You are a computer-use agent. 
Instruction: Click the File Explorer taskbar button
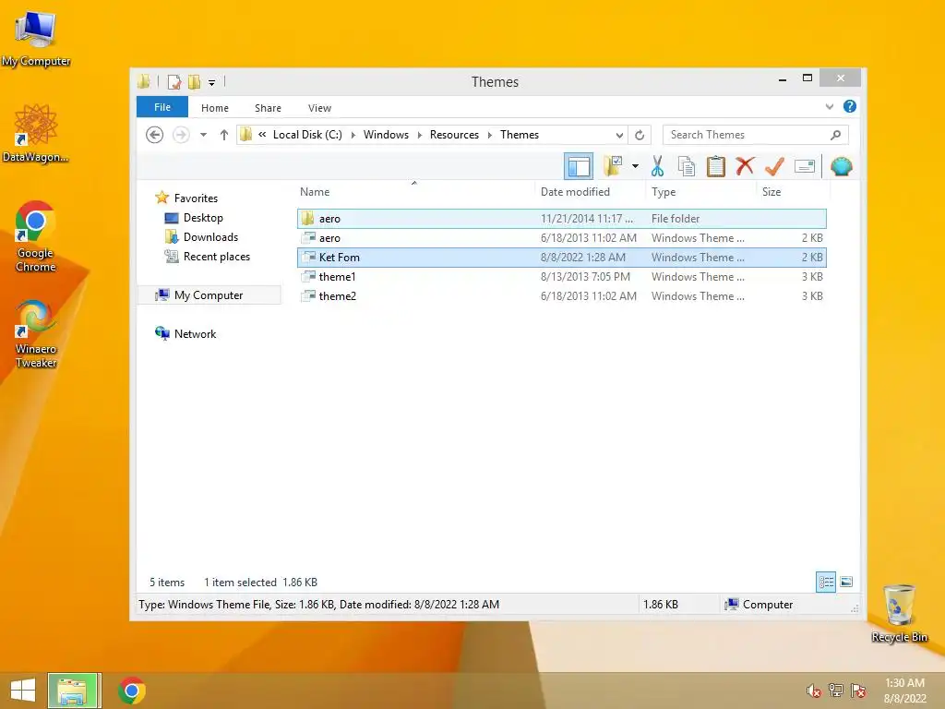click(x=73, y=691)
